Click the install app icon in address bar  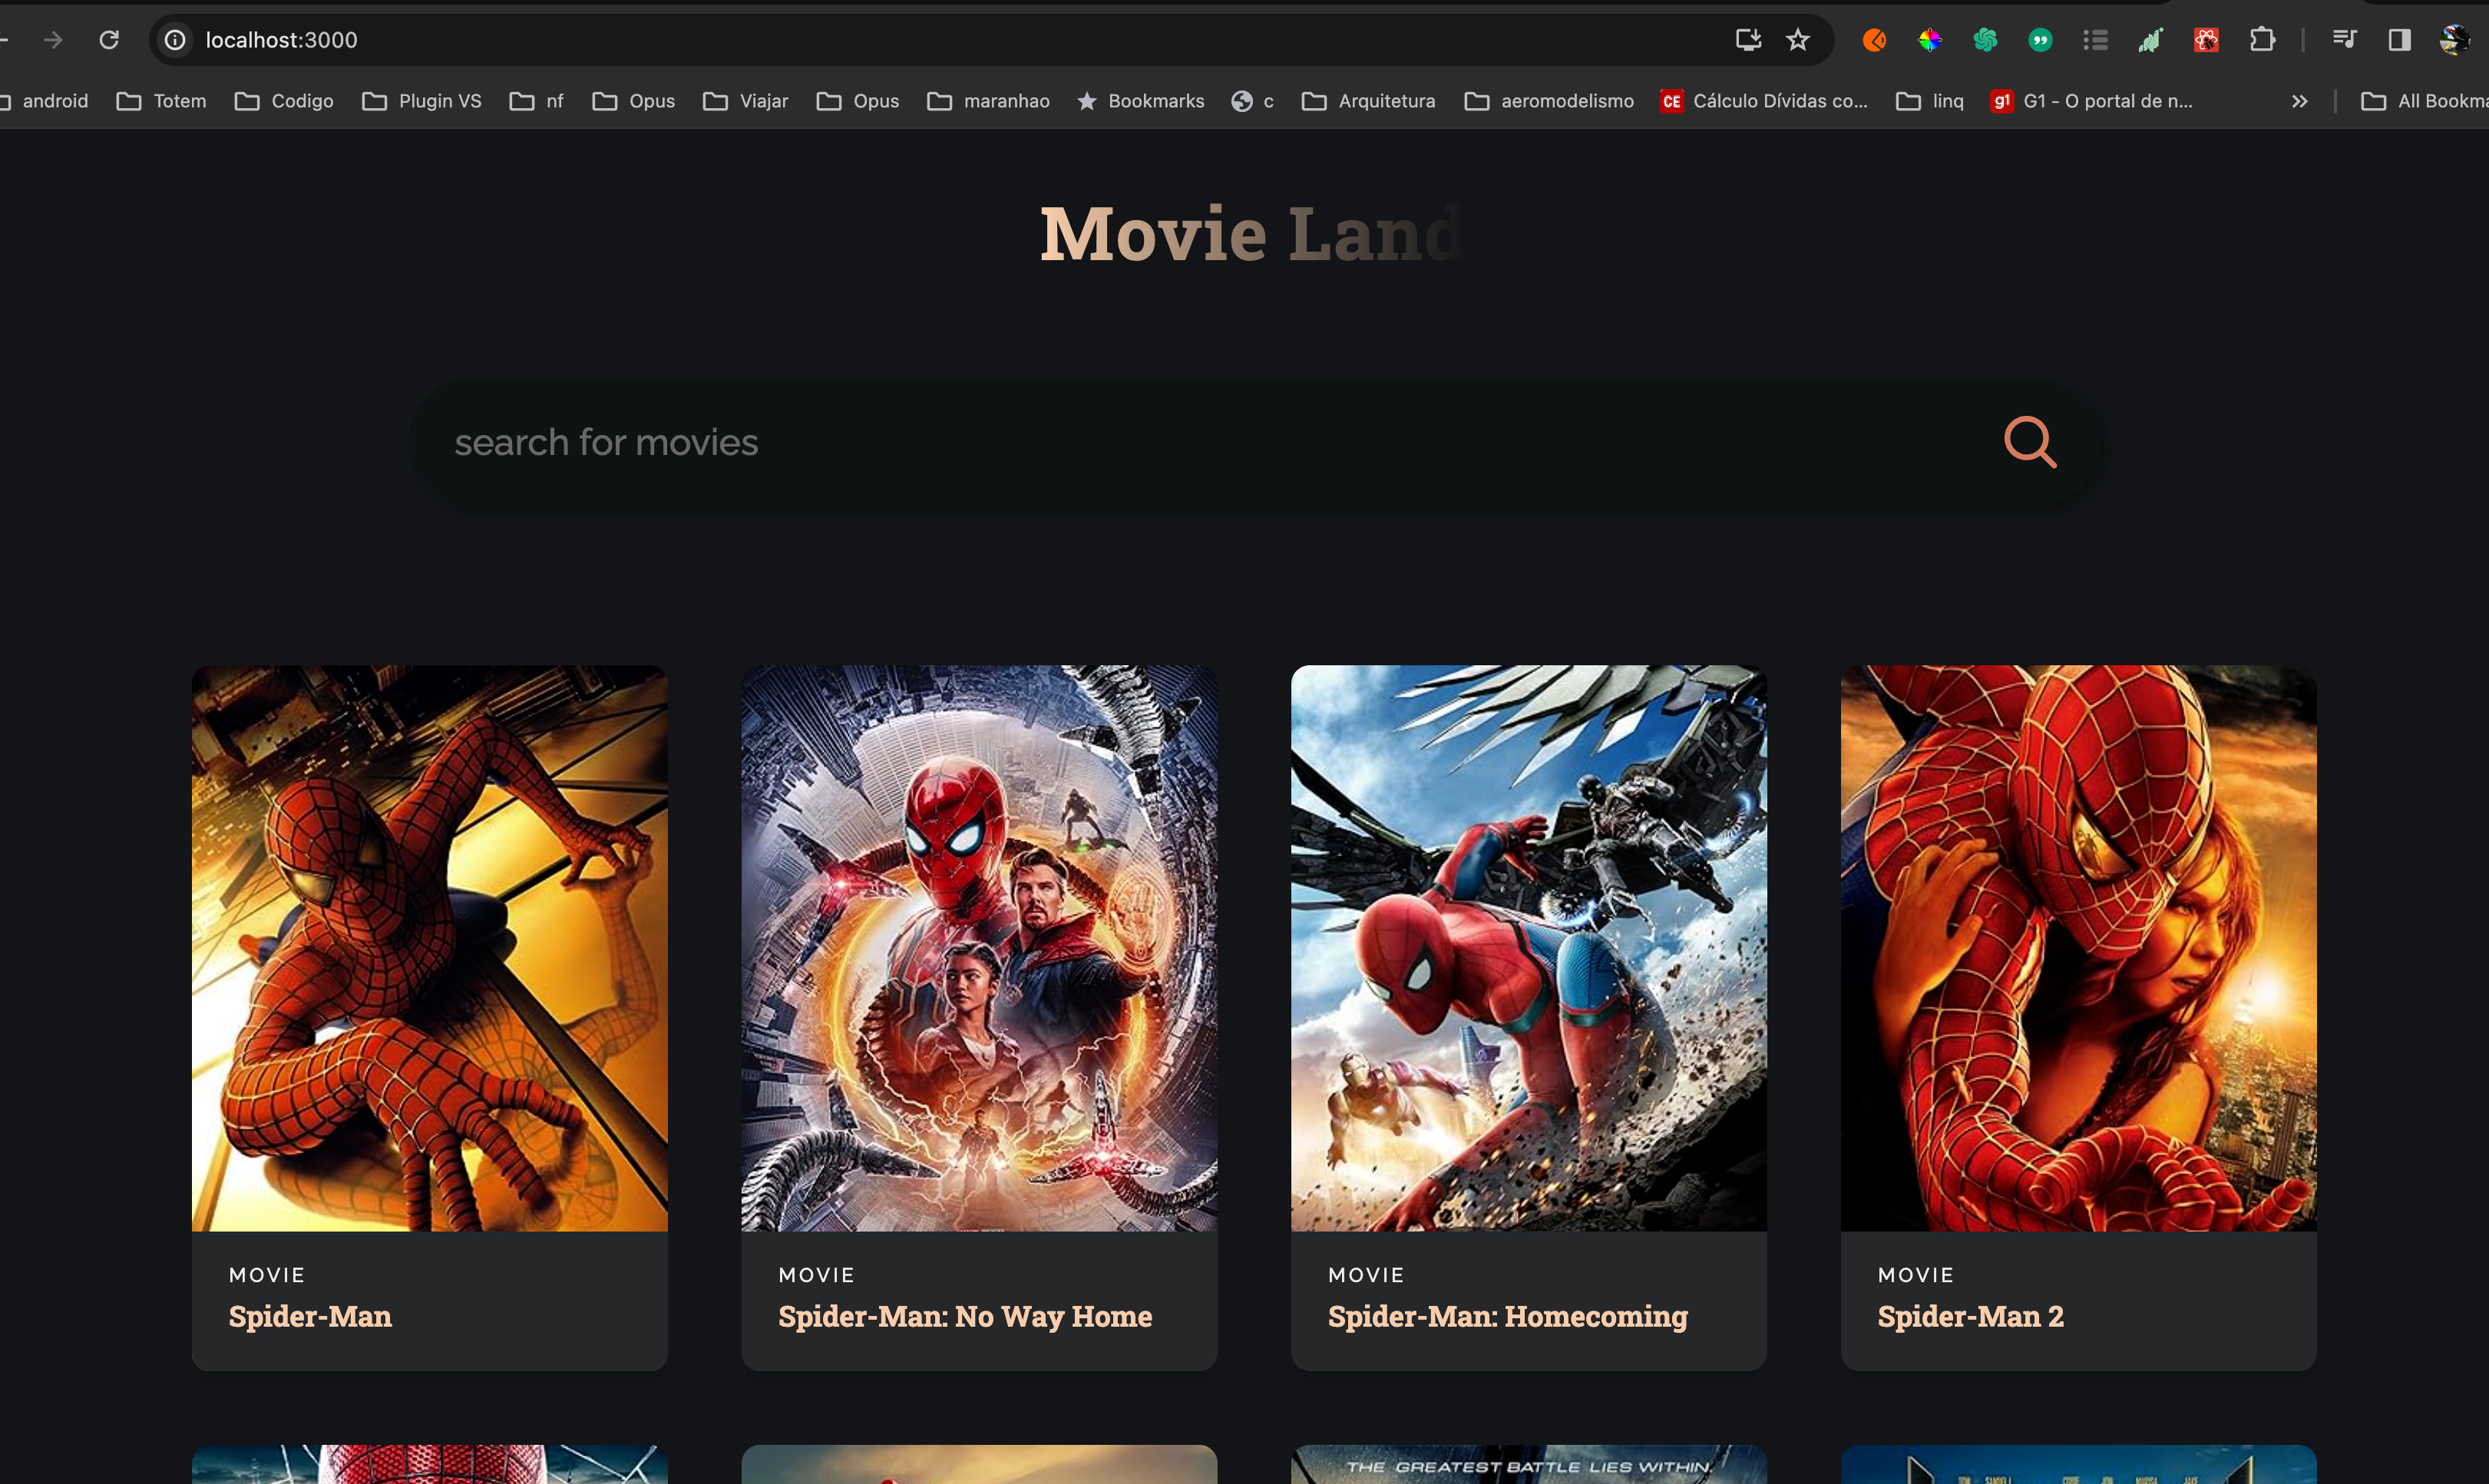[x=1747, y=40]
